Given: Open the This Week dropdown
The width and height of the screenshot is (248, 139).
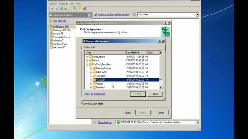Looking at the screenshot, I should (197, 15).
